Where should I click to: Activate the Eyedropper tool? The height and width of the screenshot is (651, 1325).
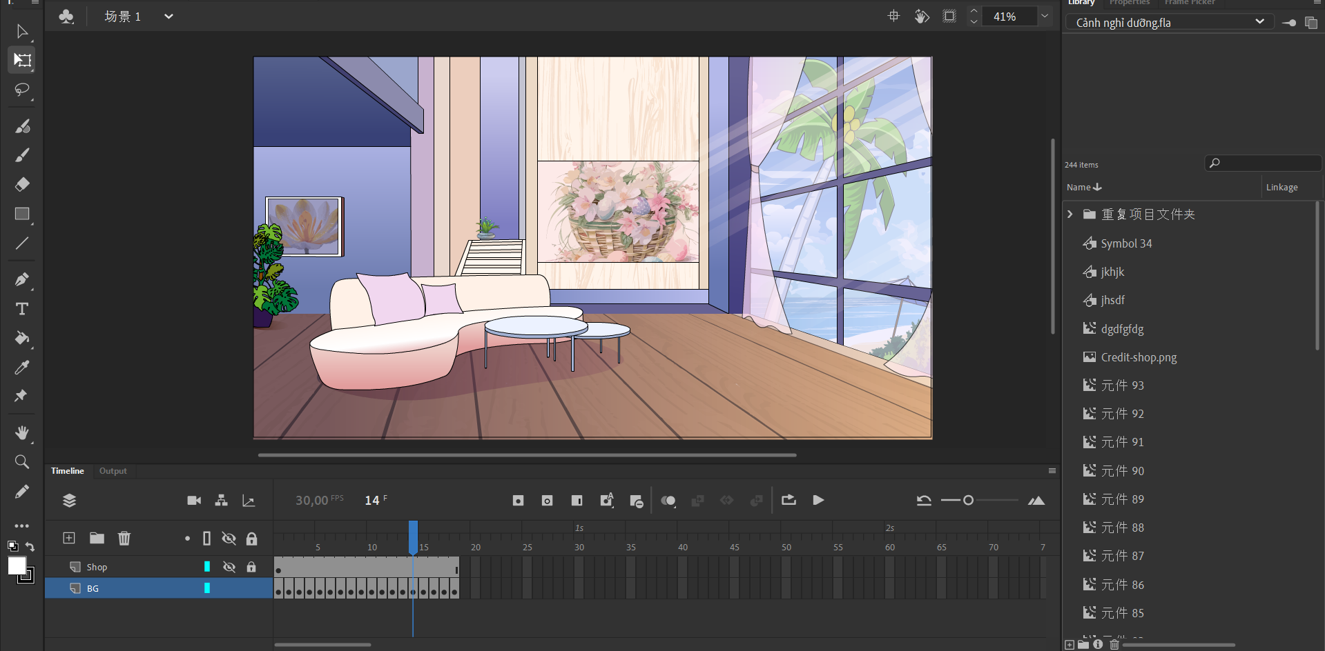pos(22,368)
